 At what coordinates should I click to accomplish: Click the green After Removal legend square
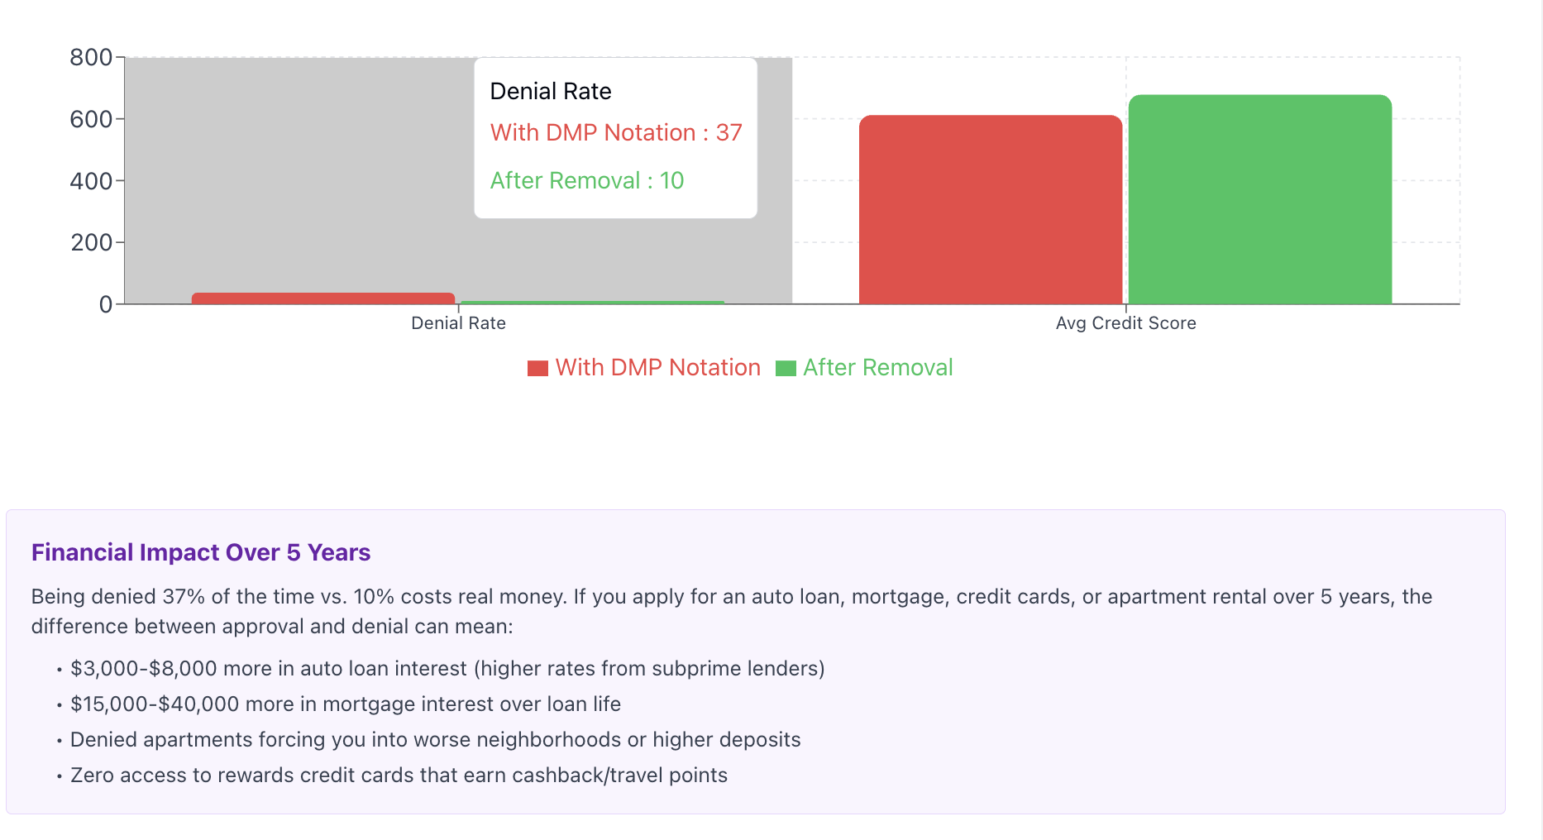[786, 368]
